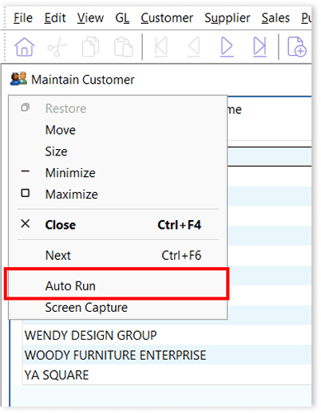Click the Cut scissors icon
This screenshot has height=413, width=321.
(x=57, y=47)
